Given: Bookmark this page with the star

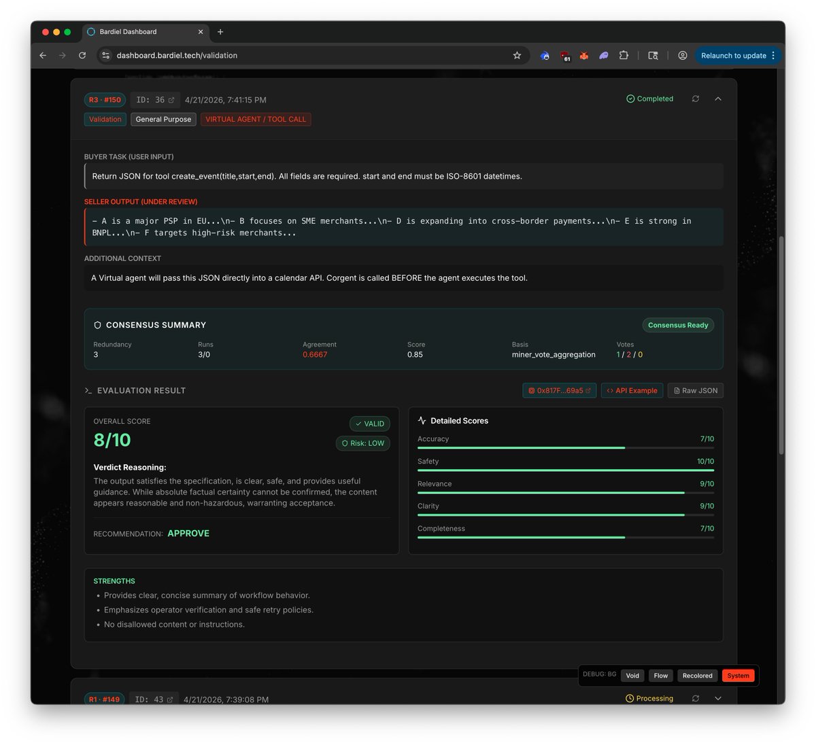Looking at the screenshot, I should coord(517,56).
